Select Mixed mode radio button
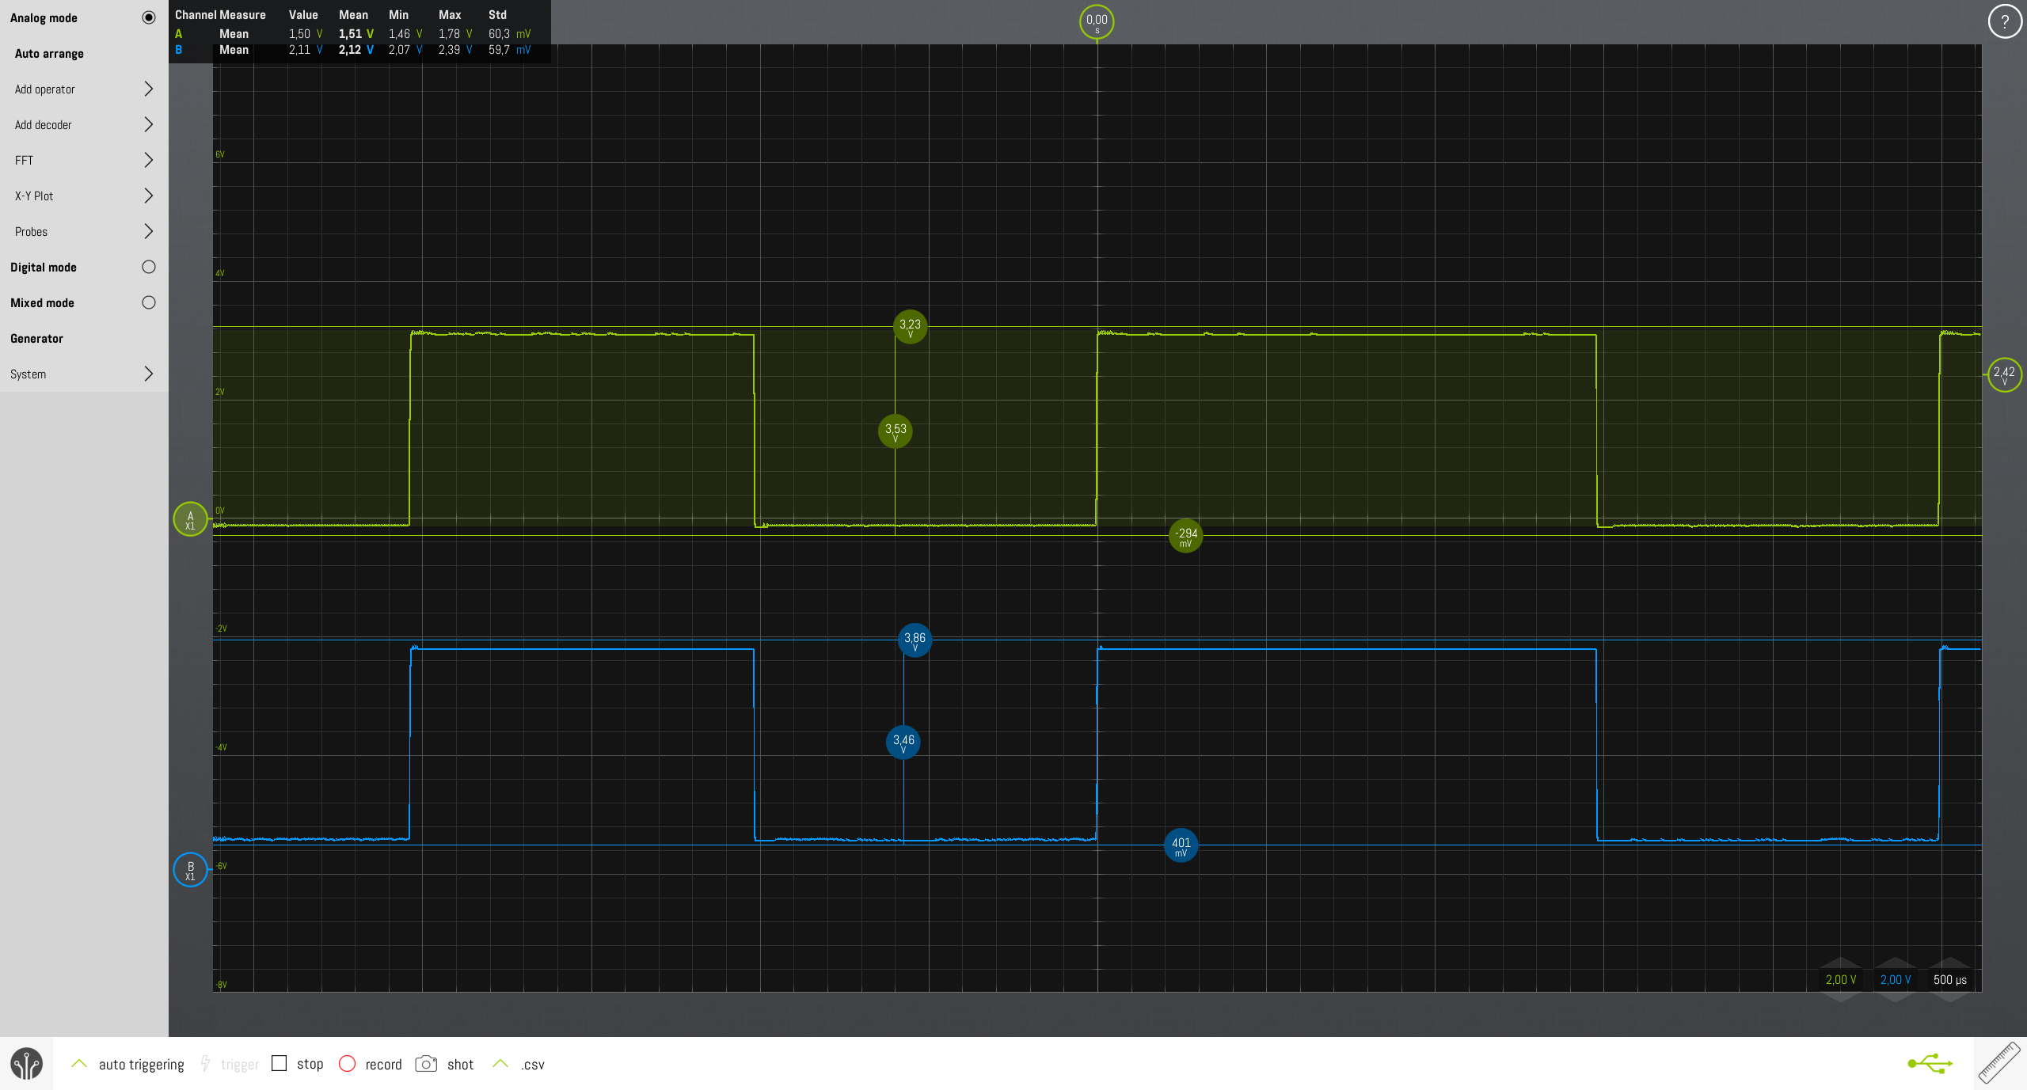Viewport: 2027px width, 1090px height. (x=148, y=302)
